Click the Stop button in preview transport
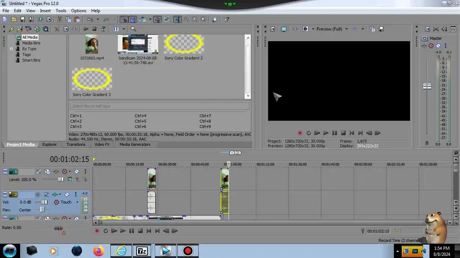This screenshot has width=460, height=258. tap(343, 133)
